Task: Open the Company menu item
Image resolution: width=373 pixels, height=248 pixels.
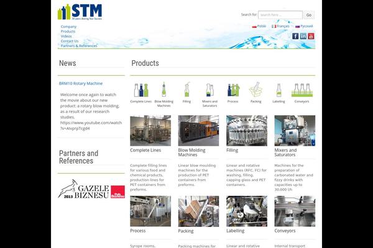Action: pos(68,27)
